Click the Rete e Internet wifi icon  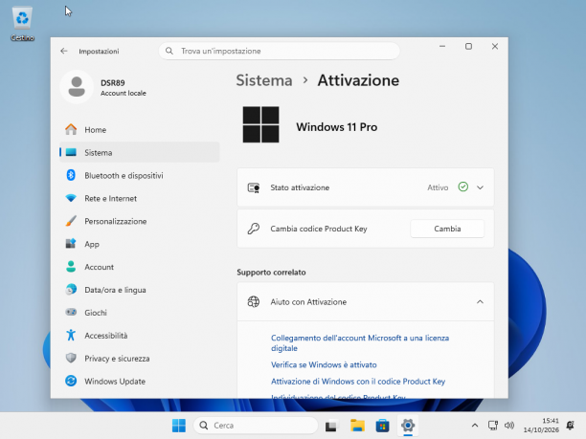[71, 198]
